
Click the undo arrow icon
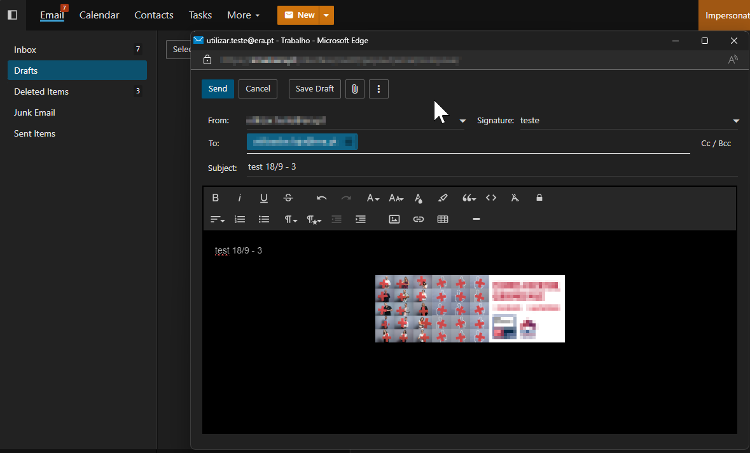click(322, 198)
